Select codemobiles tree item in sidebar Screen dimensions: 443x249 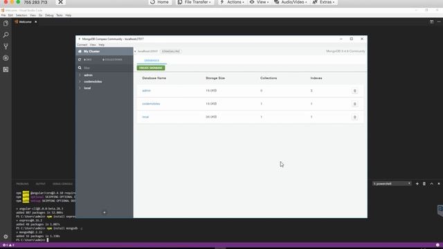point(93,82)
